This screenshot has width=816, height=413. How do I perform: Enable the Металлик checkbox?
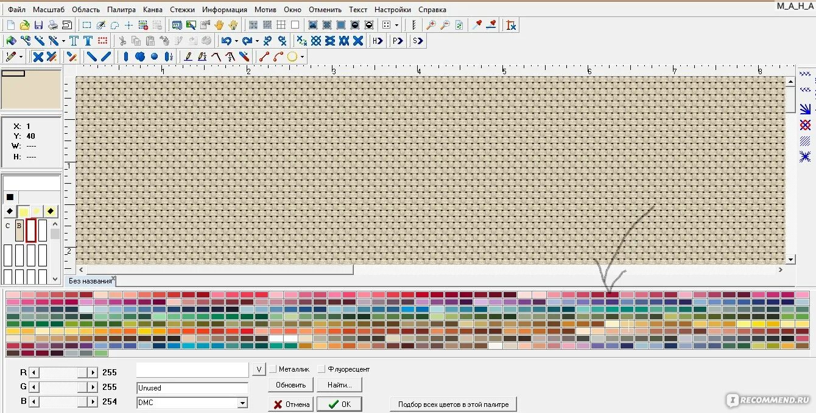tap(273, 369)
